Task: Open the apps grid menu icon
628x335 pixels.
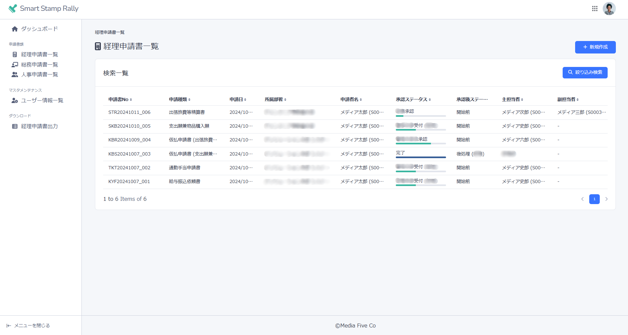Action: click(594, 9)
